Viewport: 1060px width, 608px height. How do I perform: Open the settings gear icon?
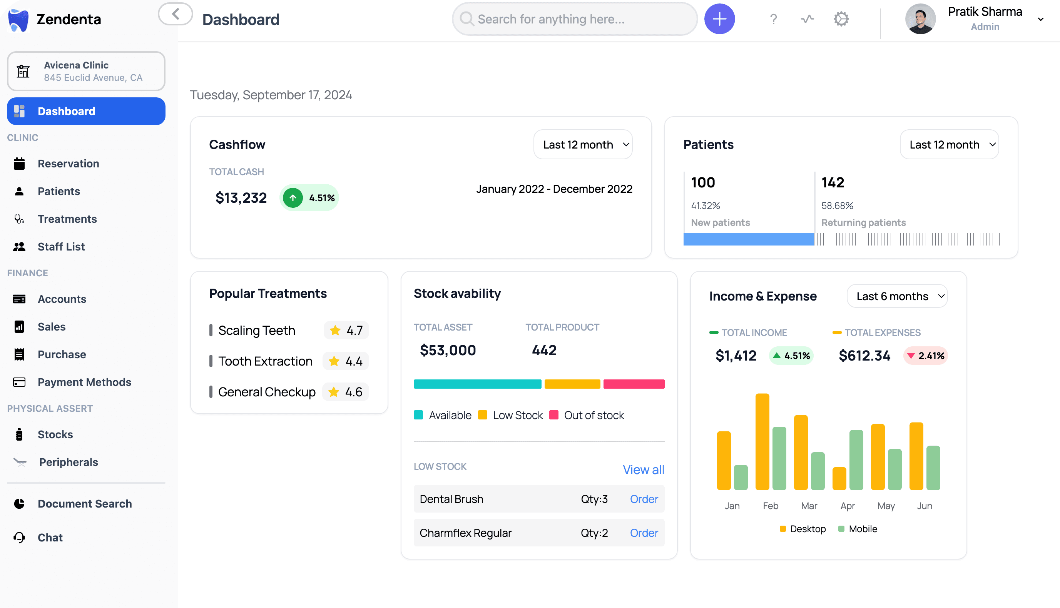tap(841, 19)
